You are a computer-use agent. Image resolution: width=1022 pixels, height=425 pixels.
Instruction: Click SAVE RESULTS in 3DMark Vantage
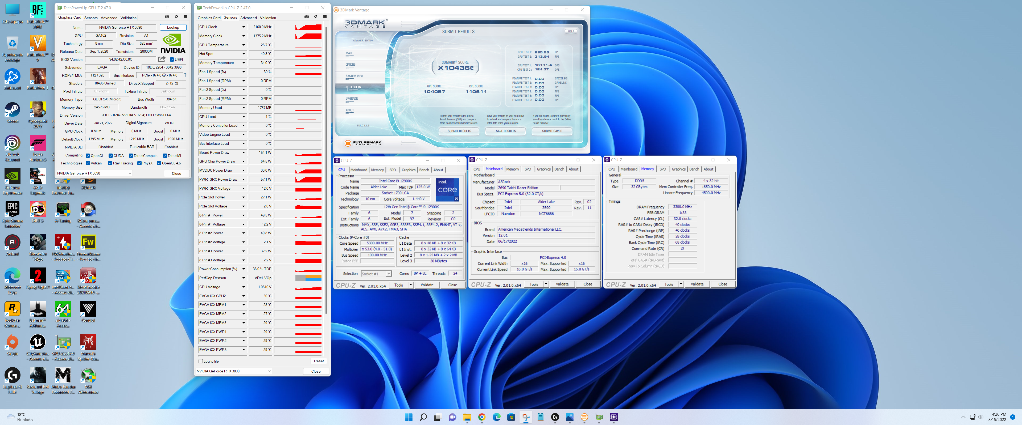505,131
